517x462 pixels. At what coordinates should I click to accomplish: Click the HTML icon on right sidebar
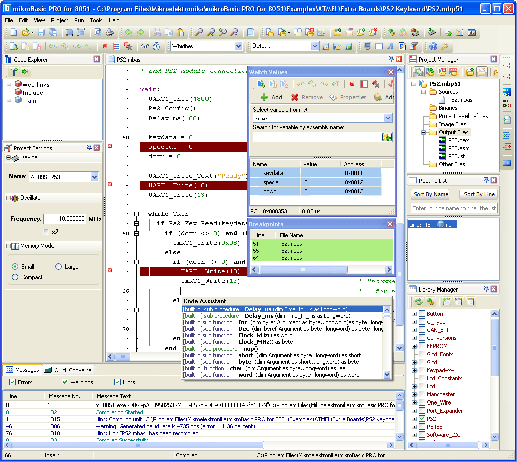point(507,163)
